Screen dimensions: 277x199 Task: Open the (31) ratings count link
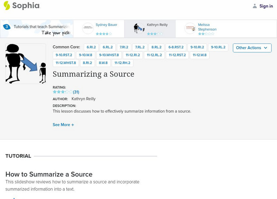click(76, 92)
